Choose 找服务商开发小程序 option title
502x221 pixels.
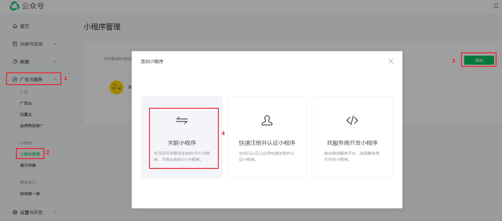point(352,143)
